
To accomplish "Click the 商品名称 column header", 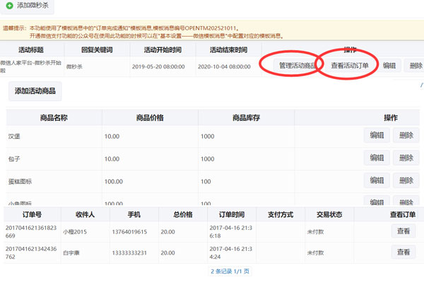I will (x=54, y=118).
